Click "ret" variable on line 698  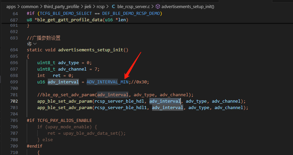(57, 75)
